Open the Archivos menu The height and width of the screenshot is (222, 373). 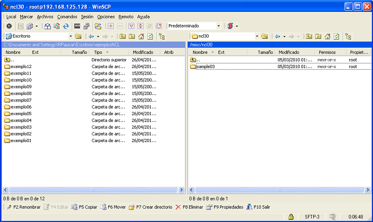point(45,16)
